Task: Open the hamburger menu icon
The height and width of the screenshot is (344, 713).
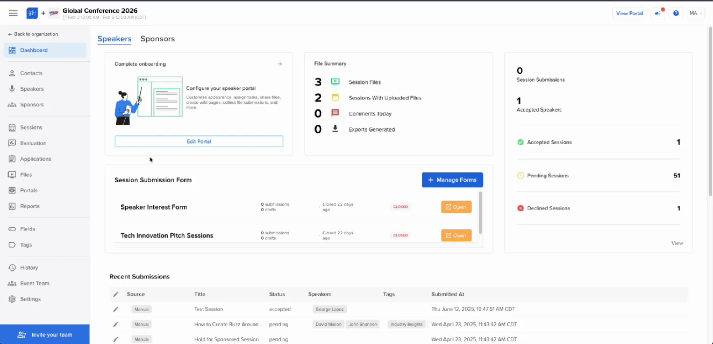Action: [x=13, y=13]
